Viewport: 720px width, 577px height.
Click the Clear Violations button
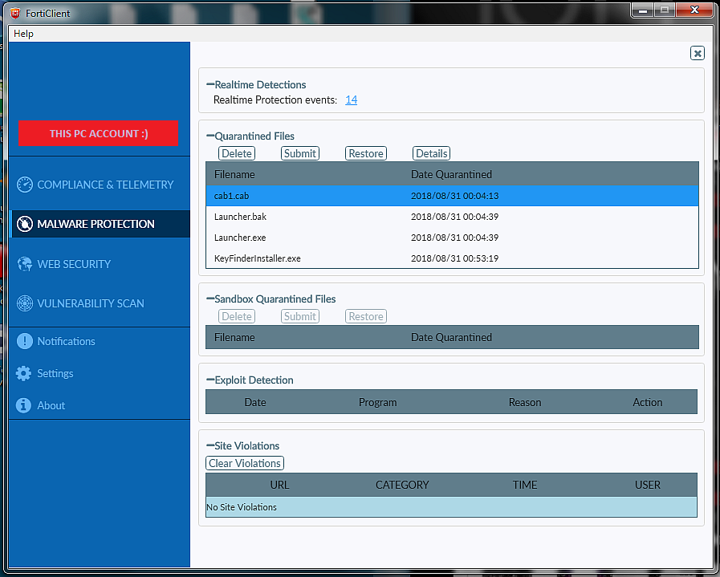[245, 463]
